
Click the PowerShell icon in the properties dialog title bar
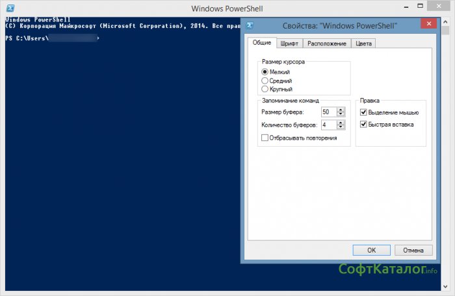click(249, 26)
